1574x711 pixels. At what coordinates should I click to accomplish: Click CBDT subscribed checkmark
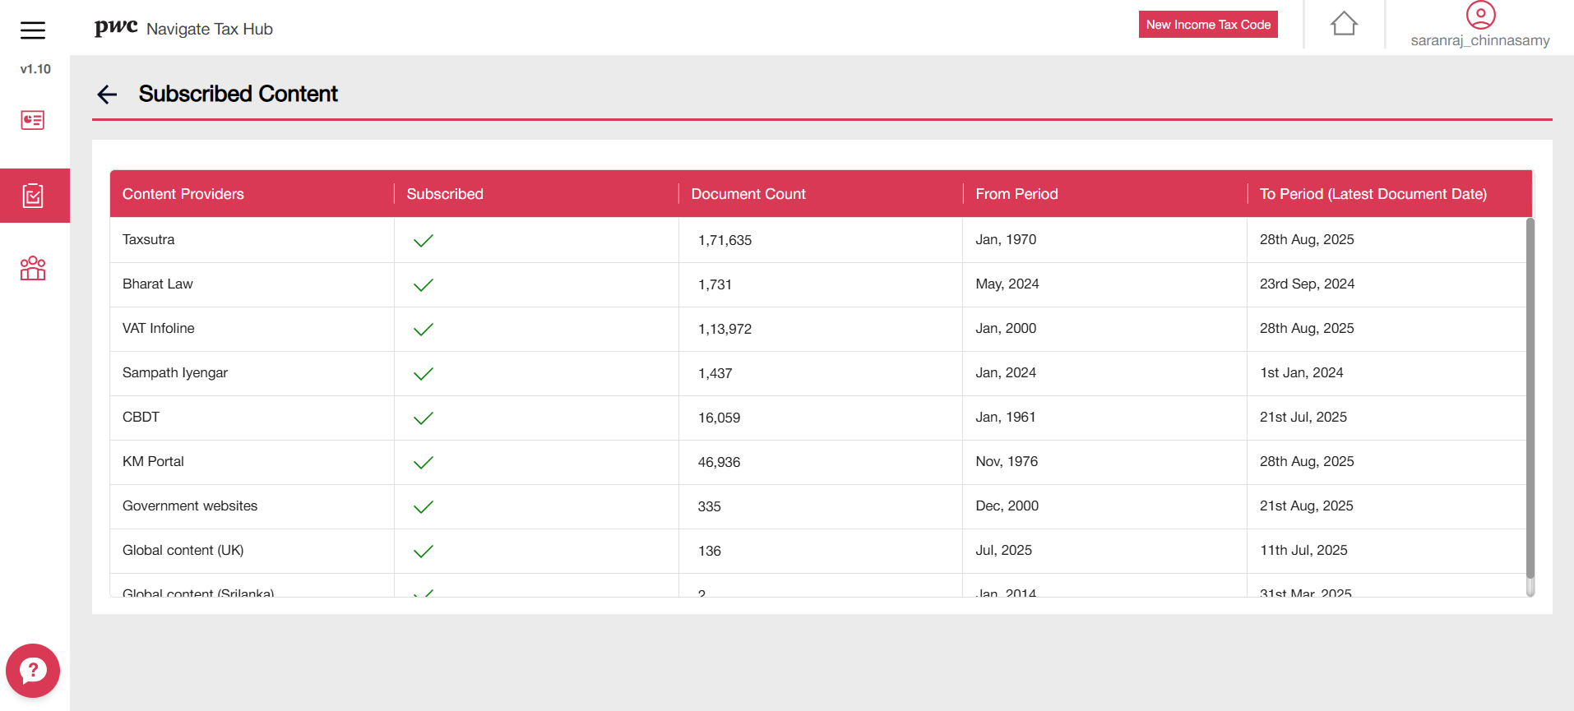tap(424, 418)
